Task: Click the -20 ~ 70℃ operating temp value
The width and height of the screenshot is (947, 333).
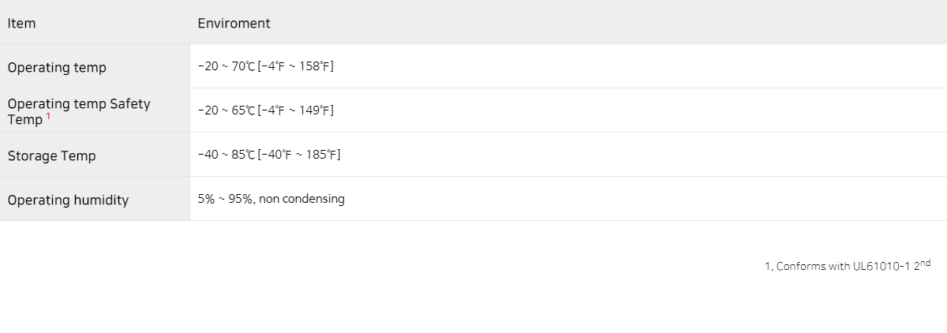Action: click(226, 66)
